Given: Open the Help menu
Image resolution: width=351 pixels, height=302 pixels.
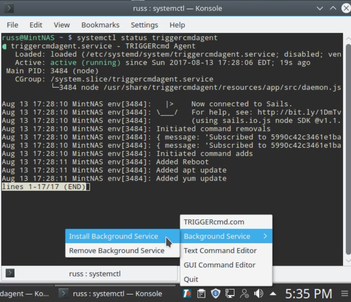Looking at the screenshot, I should coord(177,25).
